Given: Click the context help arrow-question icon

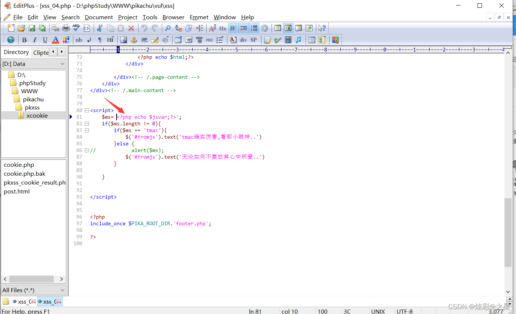Looking at the screenshot, I should click(322, 28).
